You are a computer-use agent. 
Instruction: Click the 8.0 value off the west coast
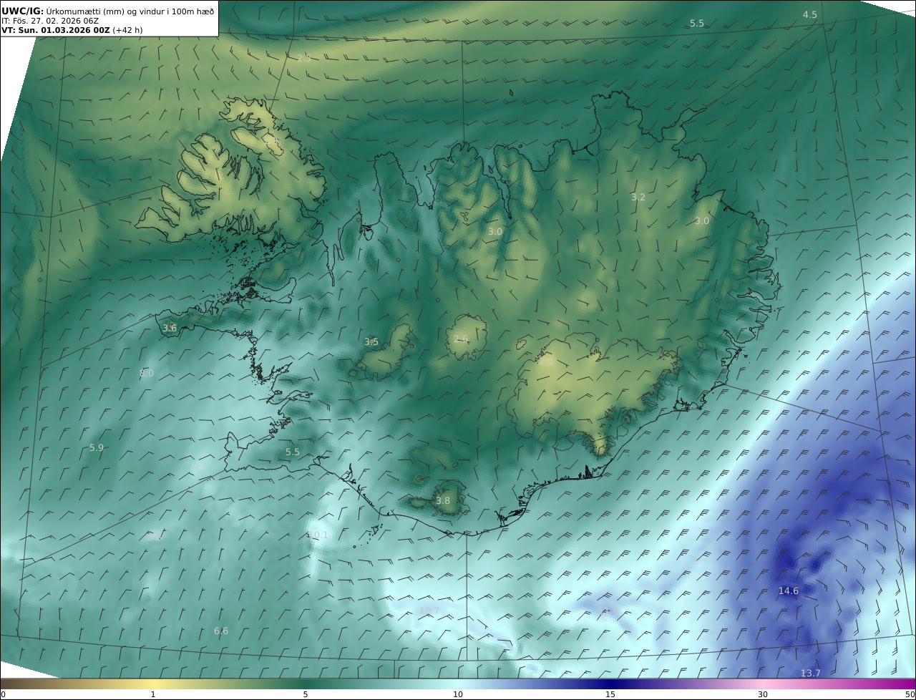(x=147, y=373)
